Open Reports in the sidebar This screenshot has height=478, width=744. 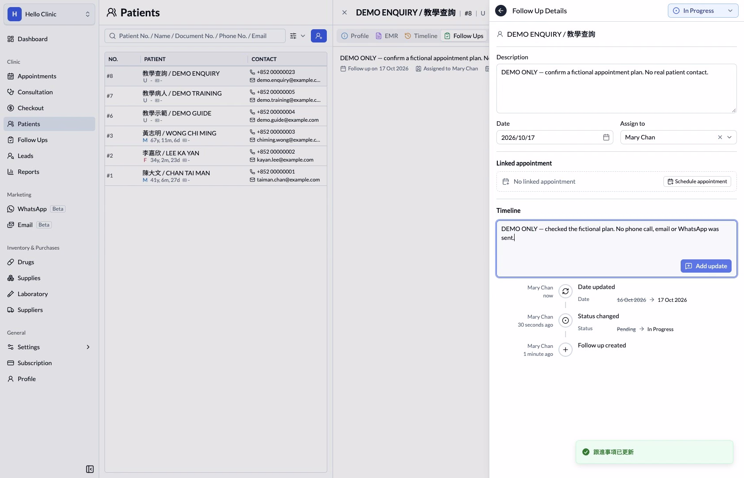[49, 172]
